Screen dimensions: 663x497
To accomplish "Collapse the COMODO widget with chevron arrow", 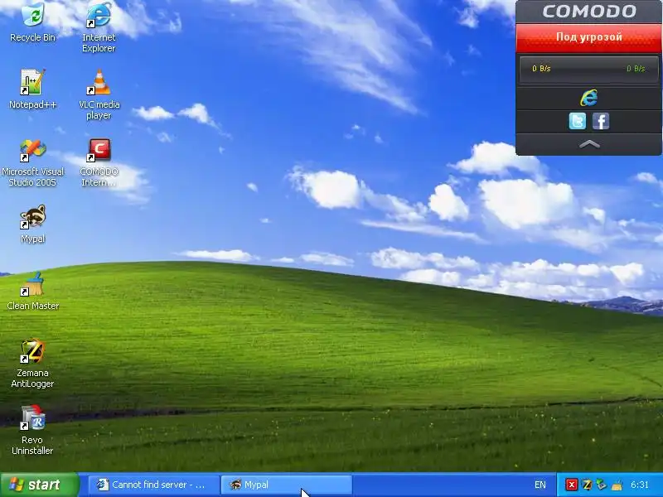I will (x=589, y=144).
